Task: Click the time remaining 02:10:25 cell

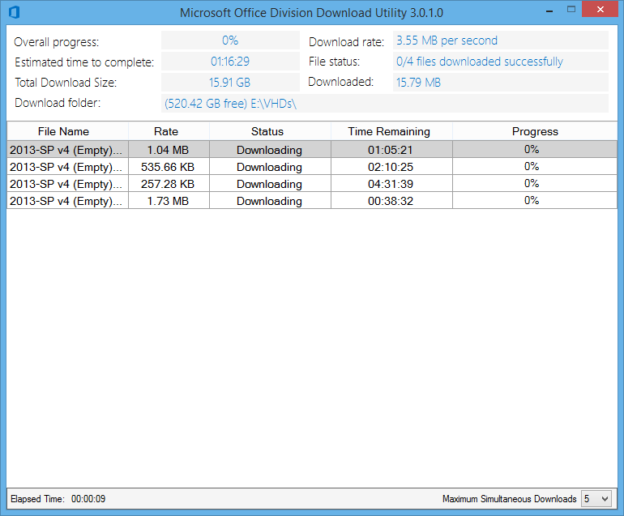Action: click(x=391, y=167)
